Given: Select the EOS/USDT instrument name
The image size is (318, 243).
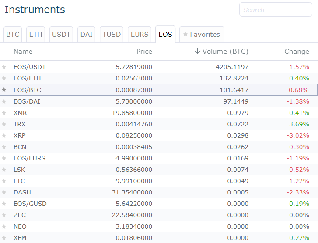Looking at the screenshot, I should click(x=30, y=67).
